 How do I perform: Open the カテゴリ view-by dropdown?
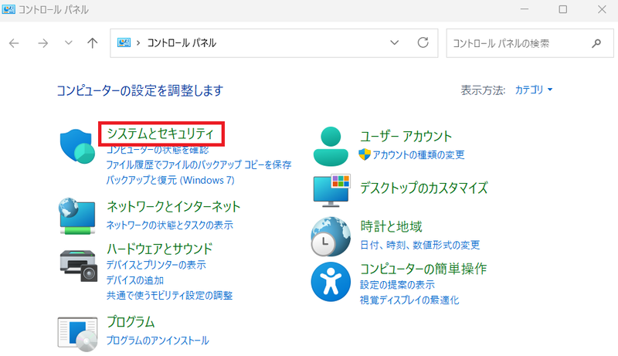point(534,90)
